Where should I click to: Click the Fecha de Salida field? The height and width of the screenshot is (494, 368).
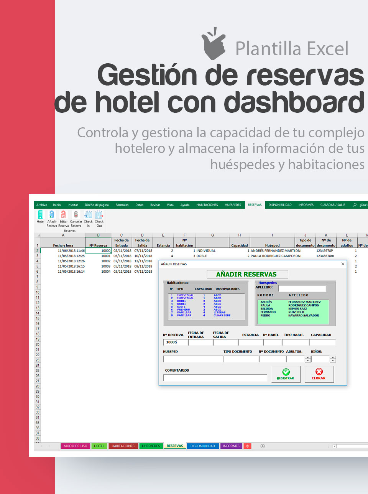(225, 342)
